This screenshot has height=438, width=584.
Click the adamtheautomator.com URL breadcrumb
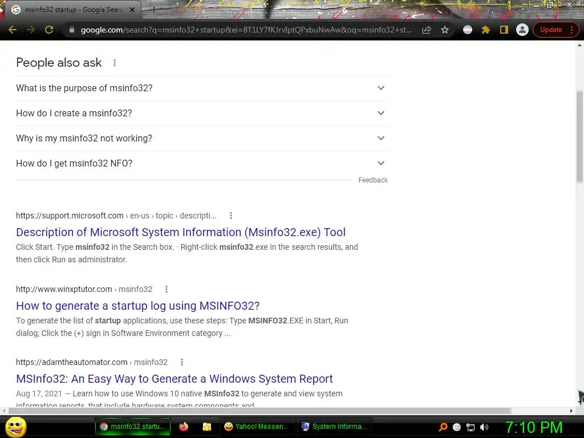pos(92,362)
